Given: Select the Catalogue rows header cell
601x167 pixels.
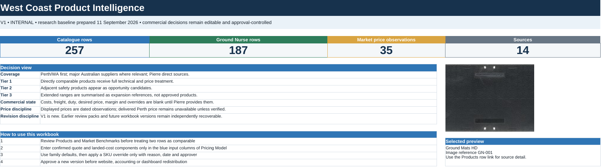Looking at the screenshot, I should coord(75,40).
